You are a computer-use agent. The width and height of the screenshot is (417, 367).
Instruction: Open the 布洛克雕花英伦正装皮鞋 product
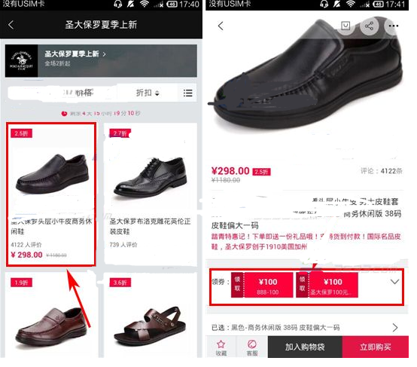click(x=151, y=194)
